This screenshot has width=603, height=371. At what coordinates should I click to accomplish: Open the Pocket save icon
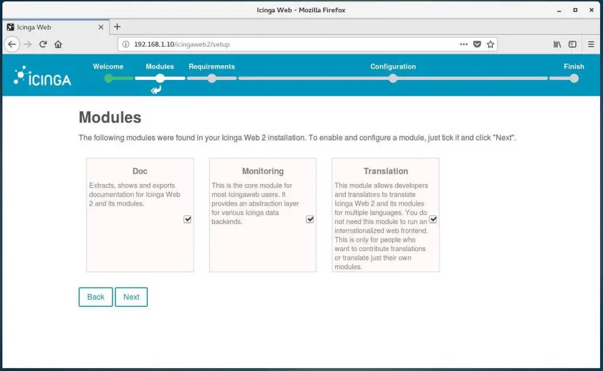pyautogui.click(x=478, y=44)
